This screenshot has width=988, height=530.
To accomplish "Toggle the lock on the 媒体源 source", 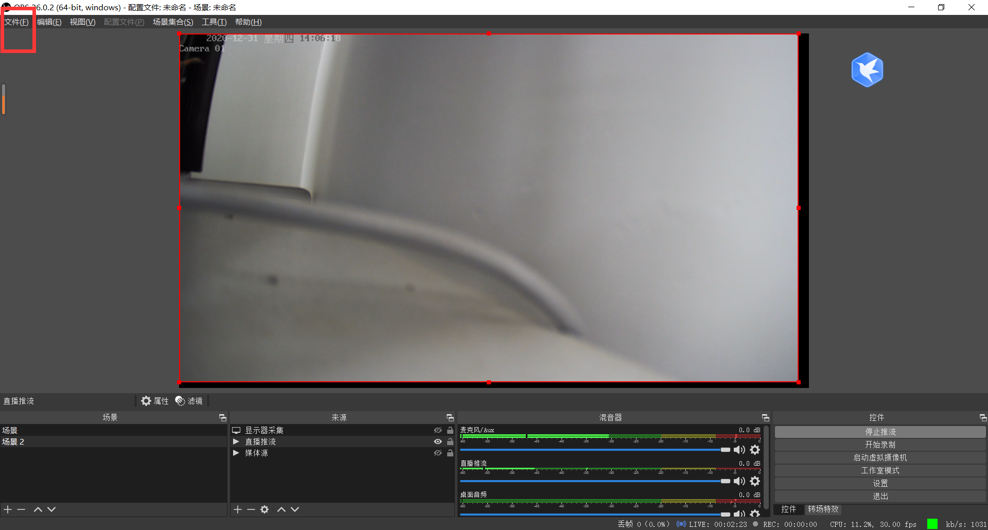I will point(450,453).
